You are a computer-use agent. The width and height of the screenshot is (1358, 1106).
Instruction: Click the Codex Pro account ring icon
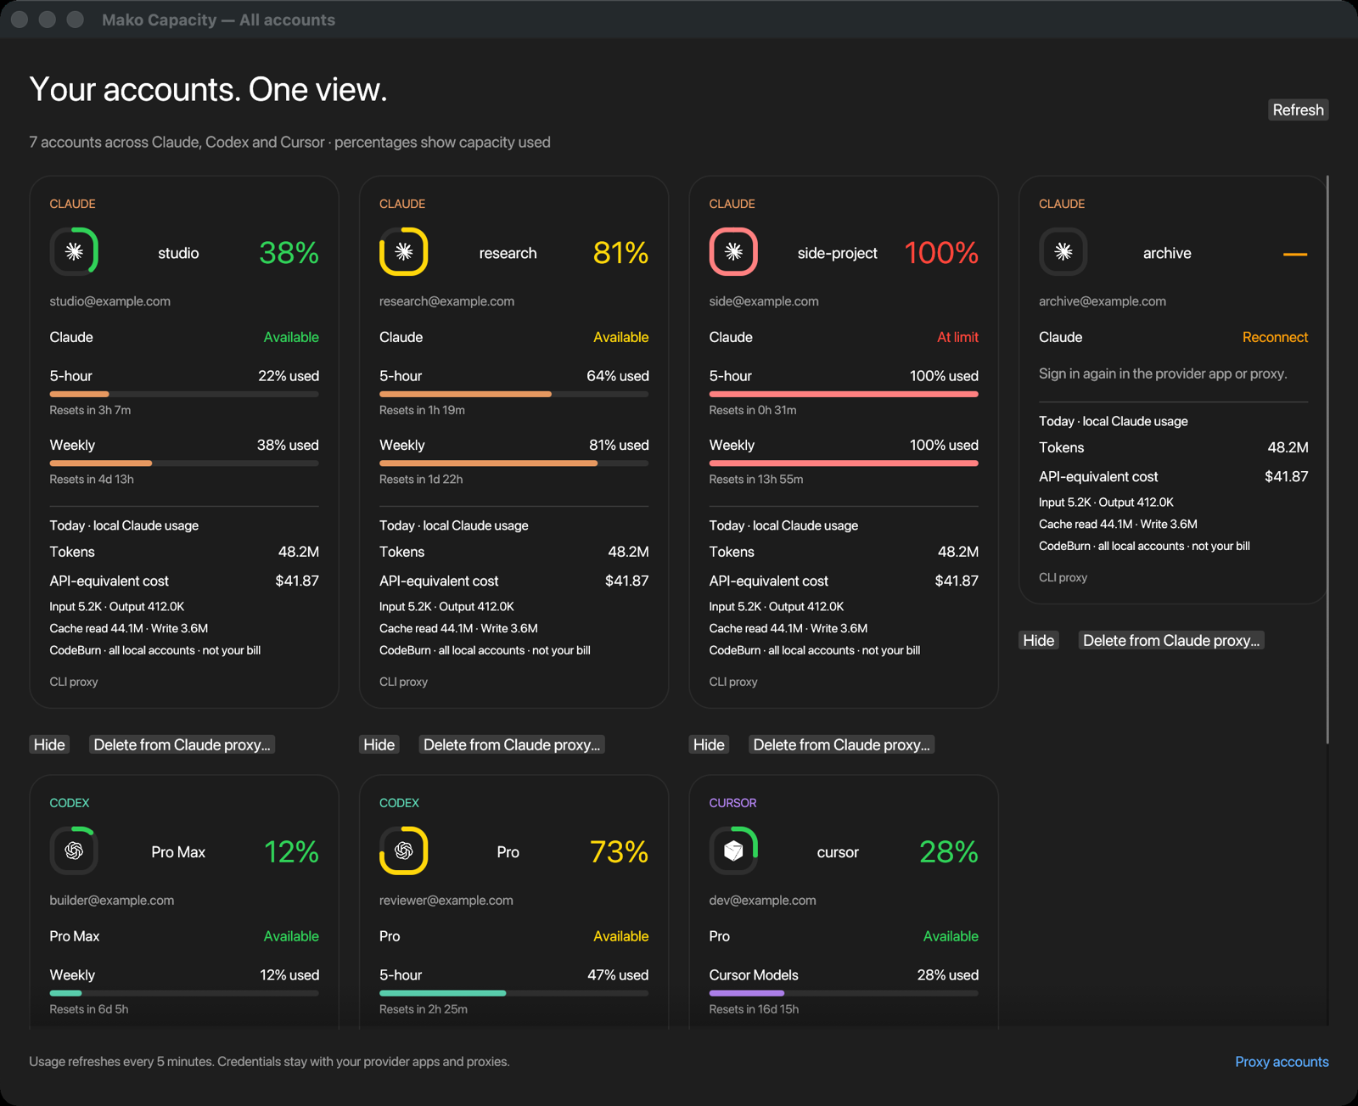point(404,851)
